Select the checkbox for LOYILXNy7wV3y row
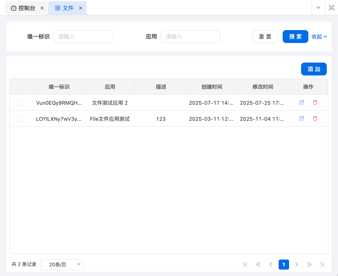The width and height of the screenshot is (338, 276). click(22, 119)
